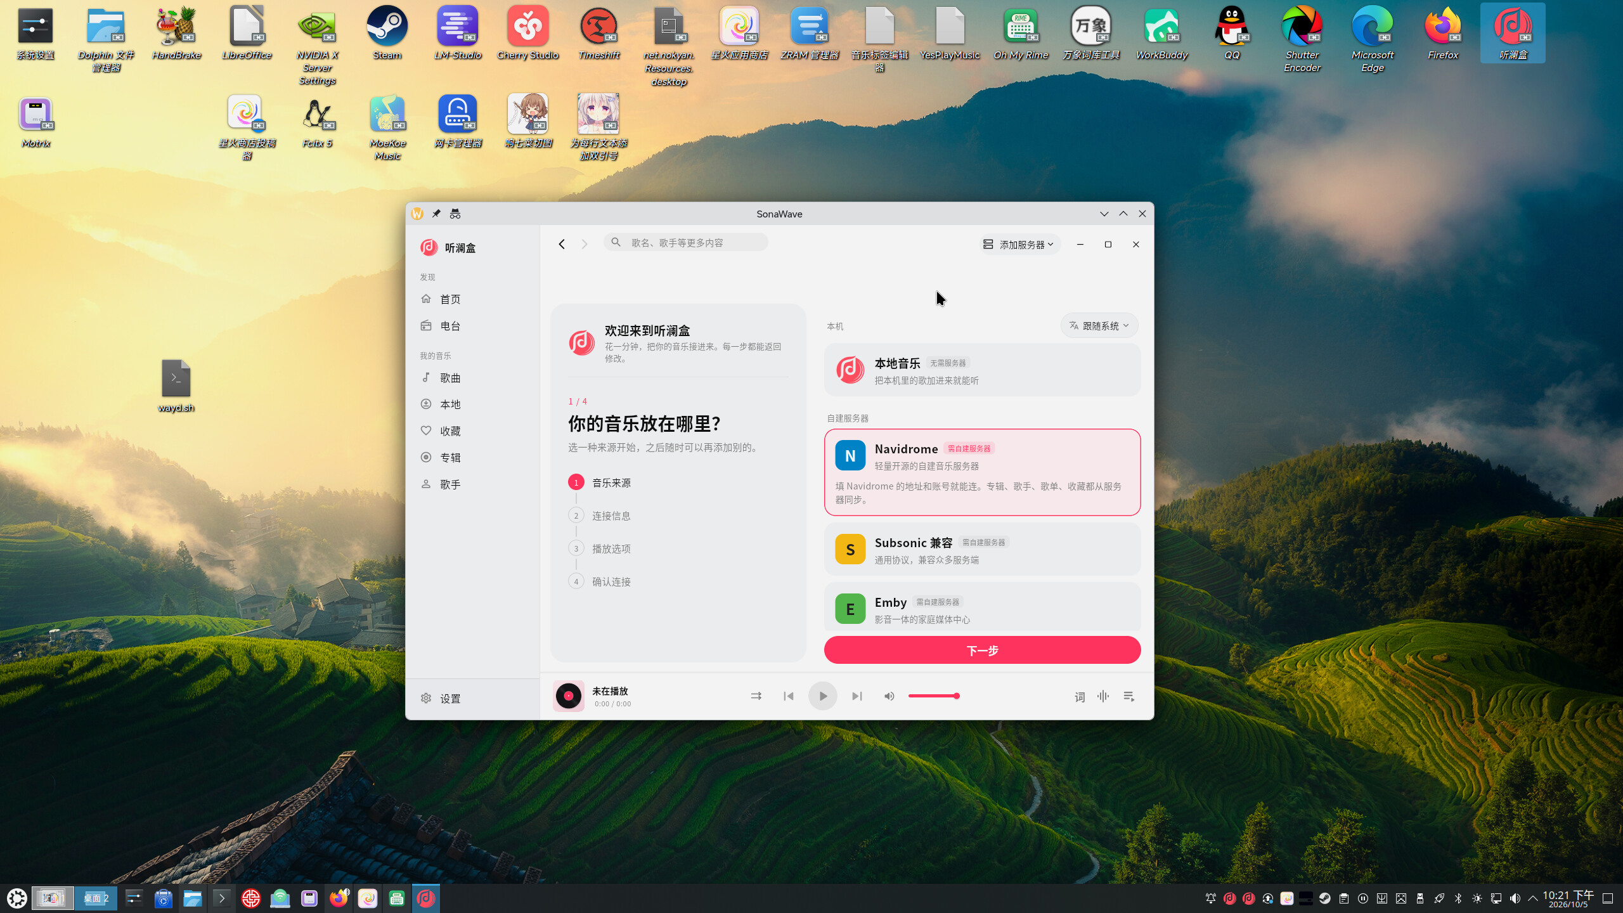This screenshot has width=1623, height=913.
Task: Click the 下一步 button
Action: (x=982, y=651)
